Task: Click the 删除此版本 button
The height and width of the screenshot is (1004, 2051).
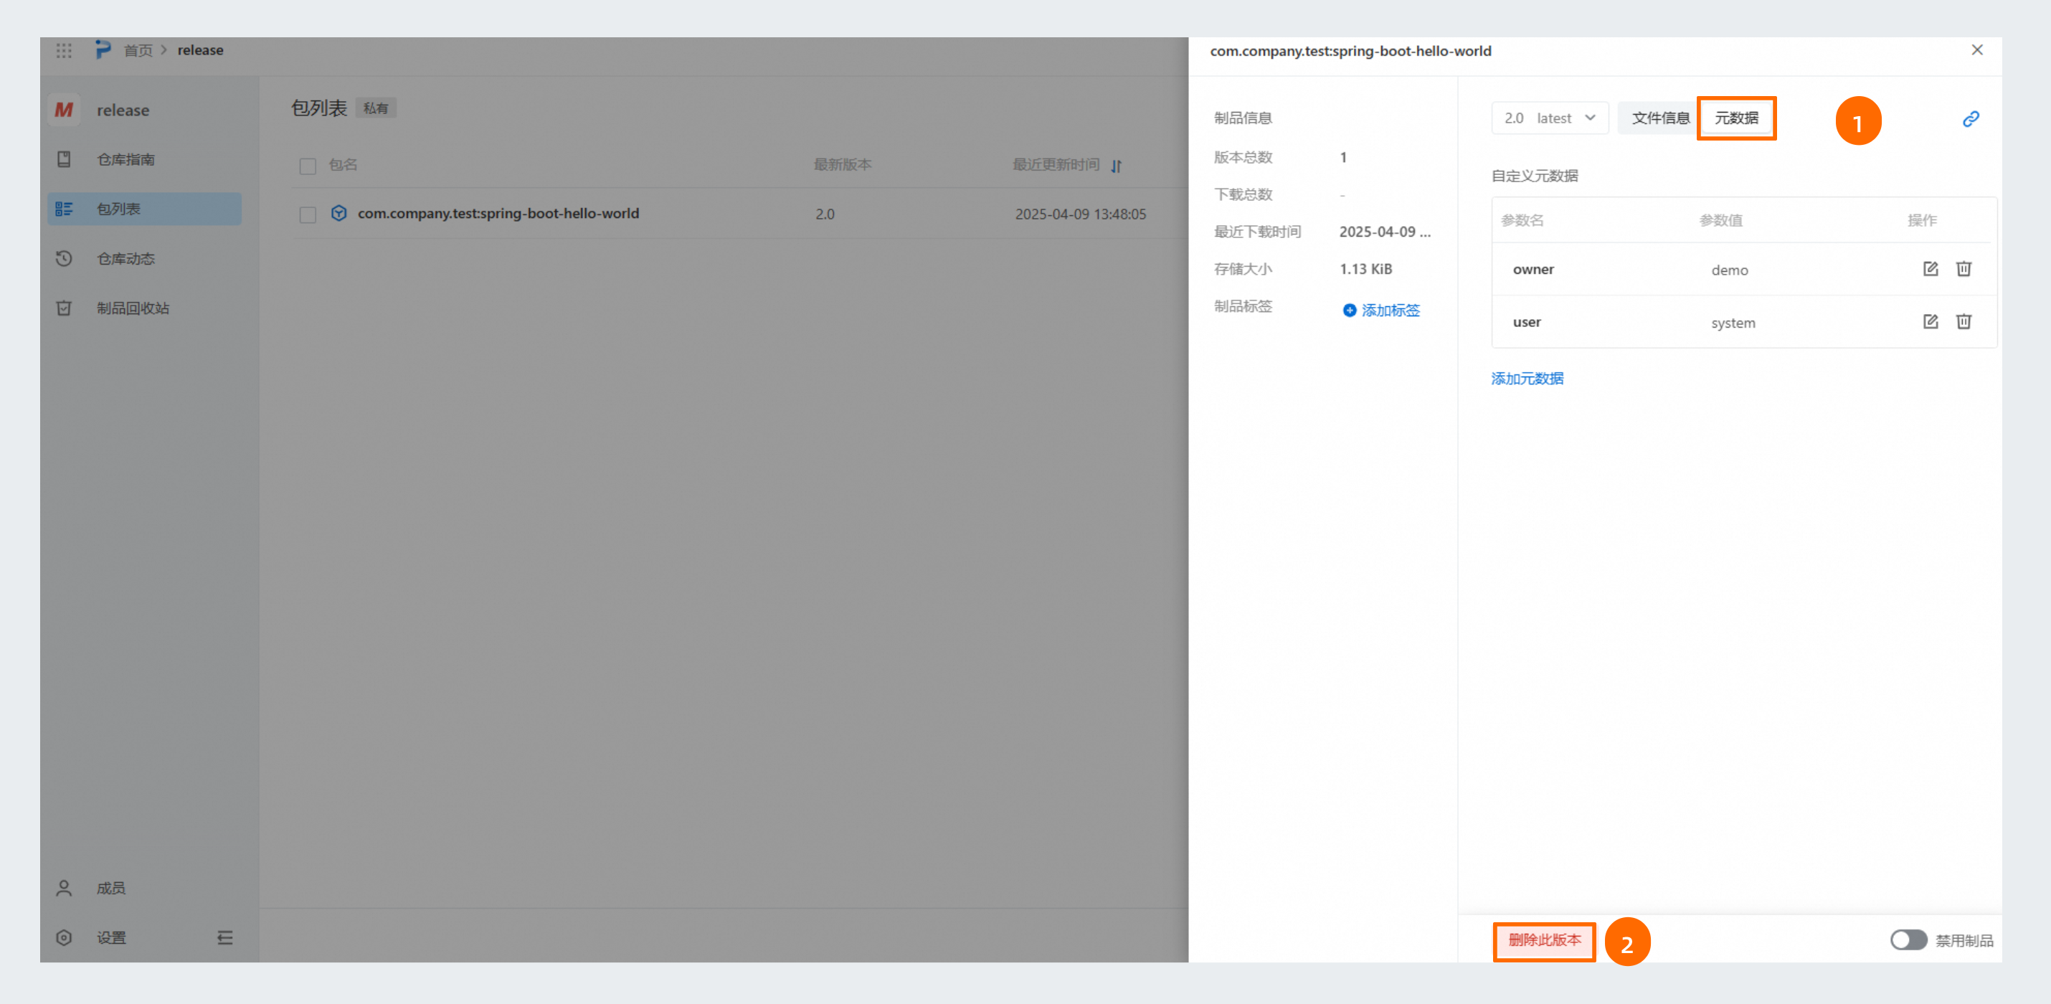Action: [1544, 940]
